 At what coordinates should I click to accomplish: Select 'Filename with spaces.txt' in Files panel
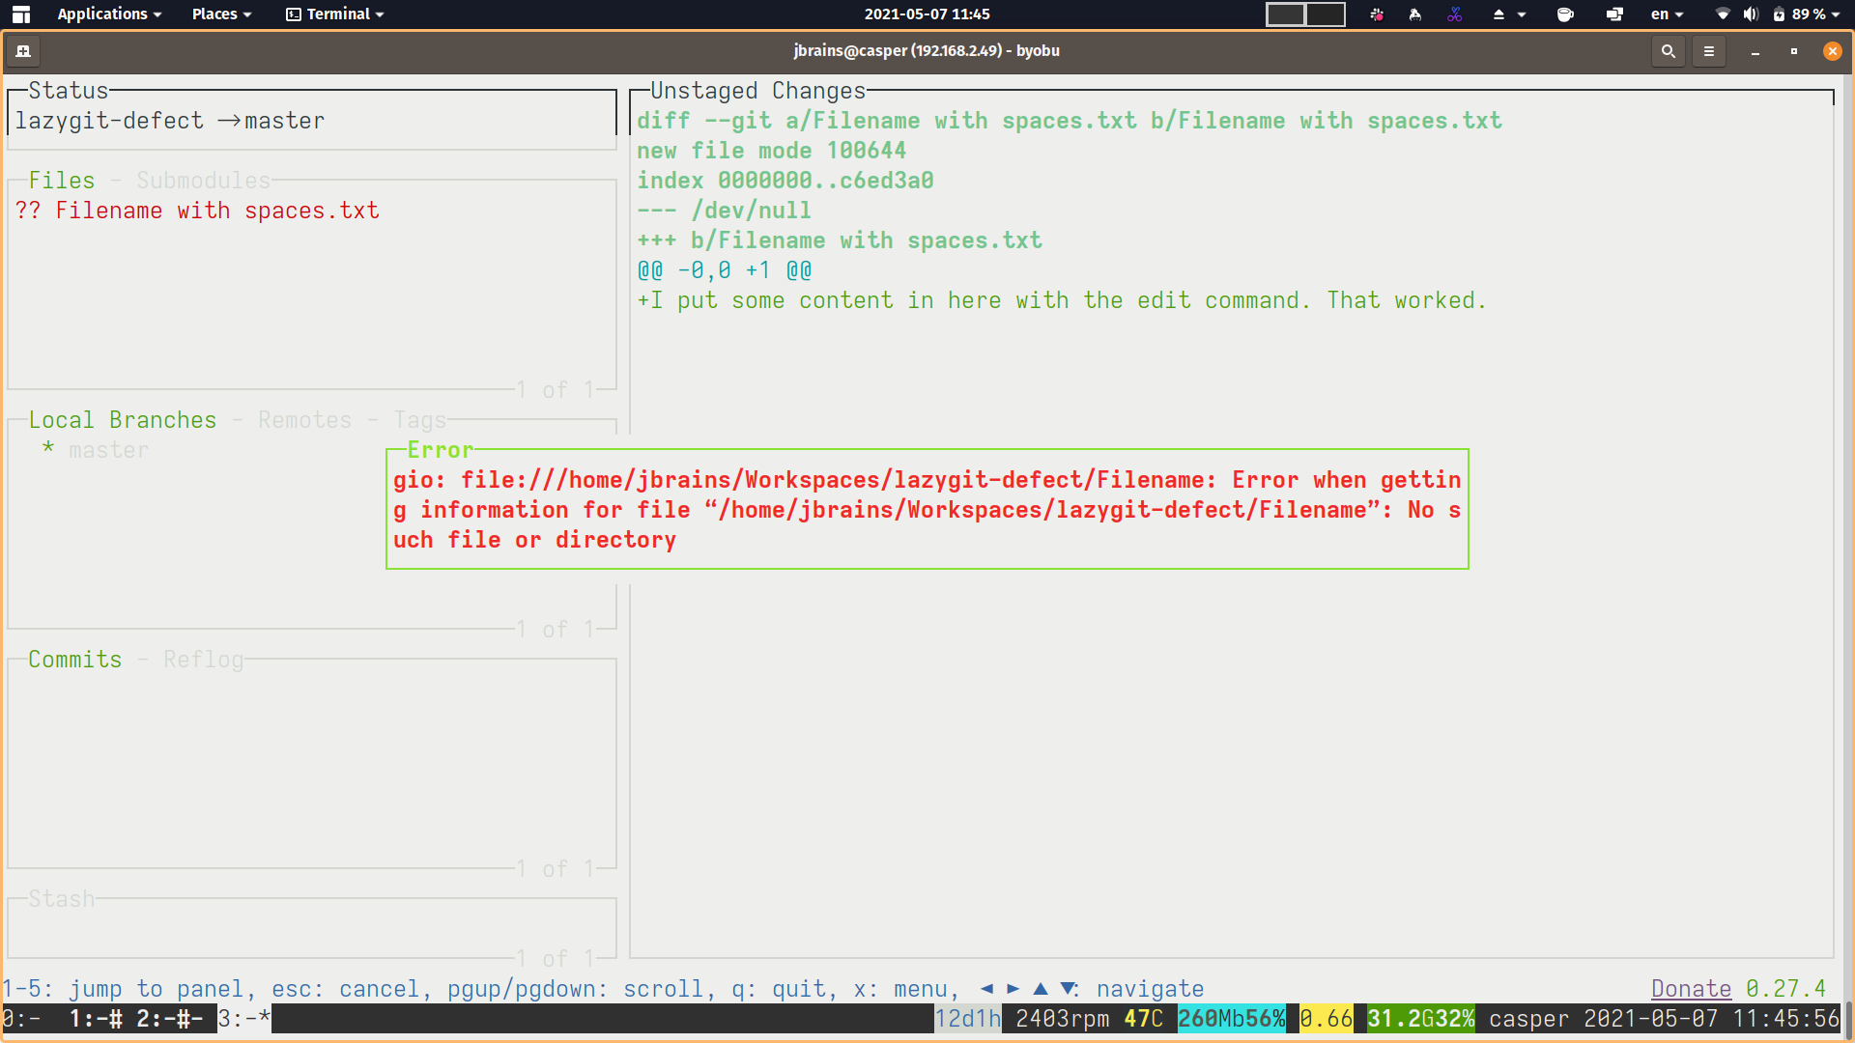coord(197,210)
